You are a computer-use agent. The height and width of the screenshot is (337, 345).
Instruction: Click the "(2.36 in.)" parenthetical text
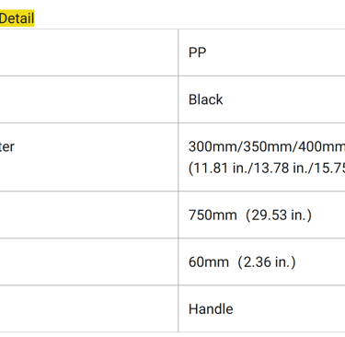pos(267,262)
